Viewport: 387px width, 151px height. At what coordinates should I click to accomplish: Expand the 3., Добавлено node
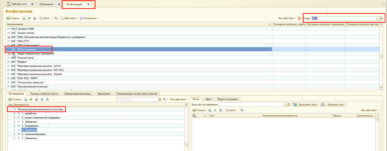pyautogui.click(x=14, y=122)
